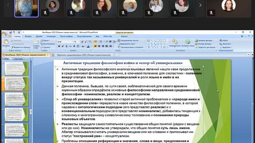The height and width of the screenshot is (143, 255).
Task: Toggle text shadow formatting
Action: coord(74,46)
